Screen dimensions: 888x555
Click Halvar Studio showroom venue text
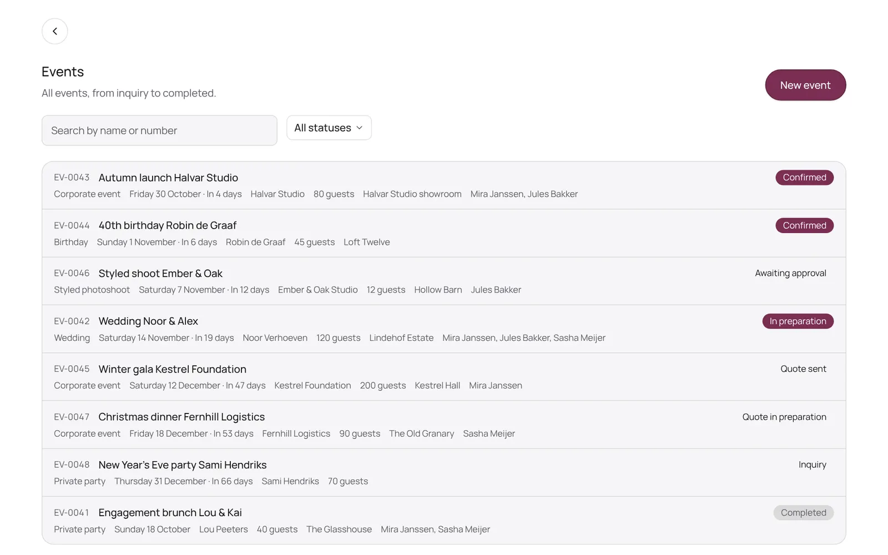tap(412, 194)
